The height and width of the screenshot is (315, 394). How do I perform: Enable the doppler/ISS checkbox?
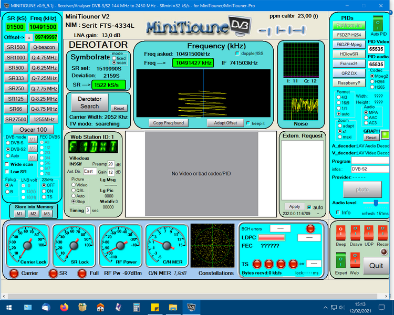[237, 54]
